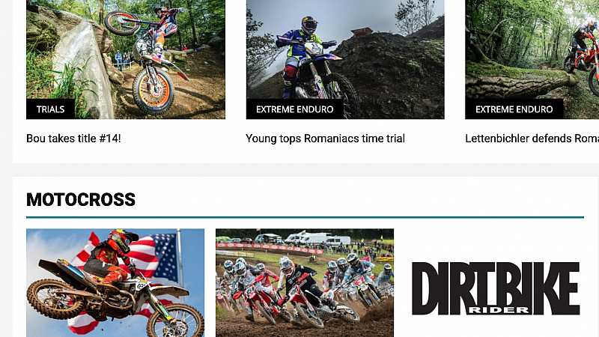599x337 pixels.
Task: Open the motocross race start pack photo
Action: pyautogui.click(x=305, y=283)
